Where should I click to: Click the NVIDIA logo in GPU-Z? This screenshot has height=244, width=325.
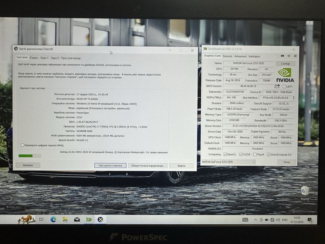(x=285, y=75)
